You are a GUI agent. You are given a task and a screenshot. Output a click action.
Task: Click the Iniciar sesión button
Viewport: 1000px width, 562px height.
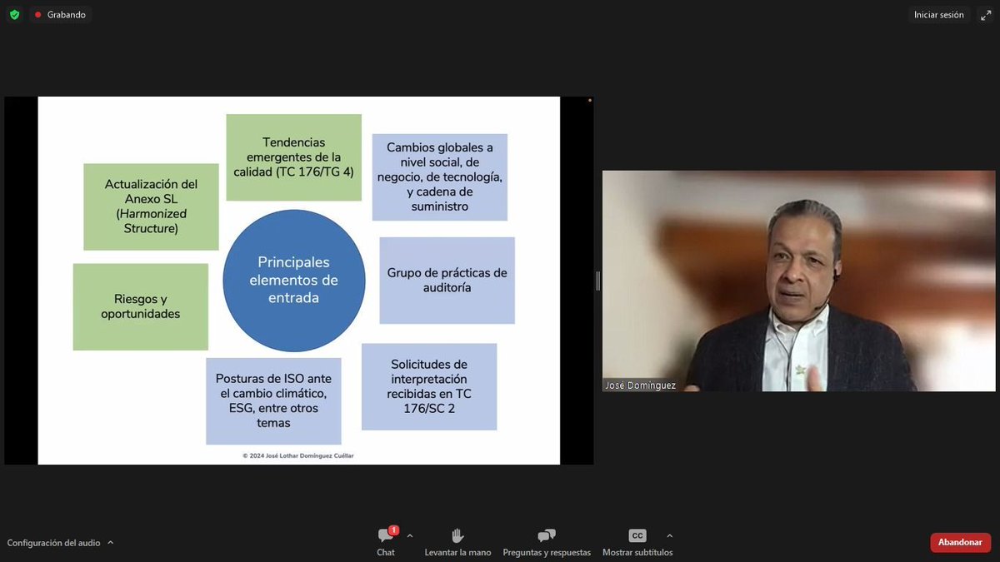[939, 14]
